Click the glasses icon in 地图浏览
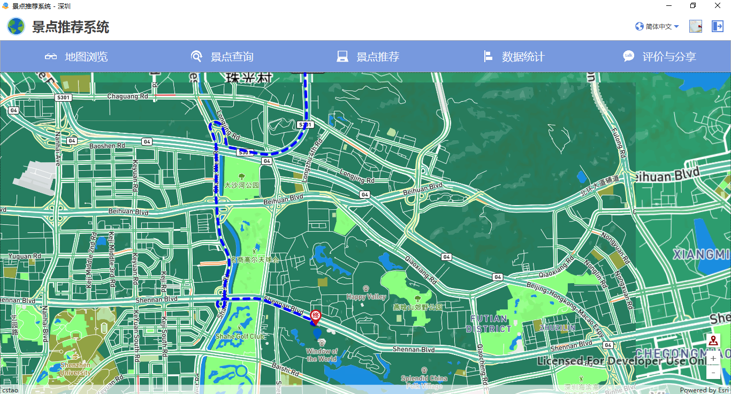This screenshot has width=731, height=394. tap(51, 56)
